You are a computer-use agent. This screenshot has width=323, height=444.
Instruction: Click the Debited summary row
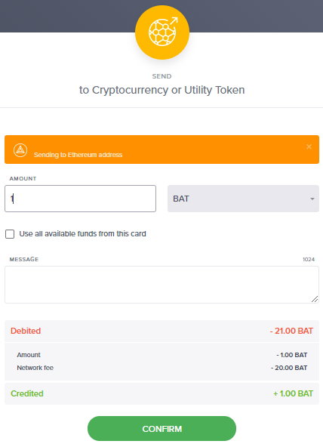point(161,331)
